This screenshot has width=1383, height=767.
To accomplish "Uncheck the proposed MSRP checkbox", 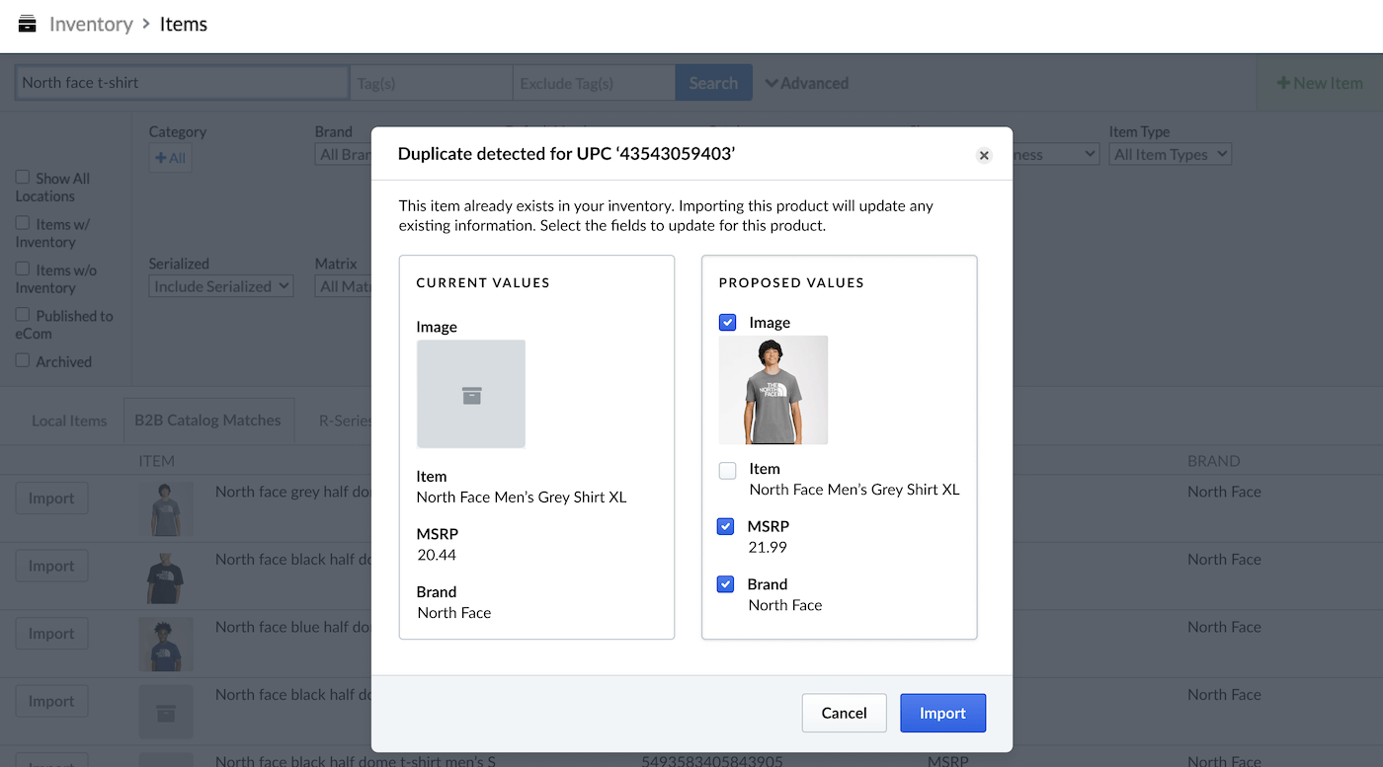I will [726, 526].
